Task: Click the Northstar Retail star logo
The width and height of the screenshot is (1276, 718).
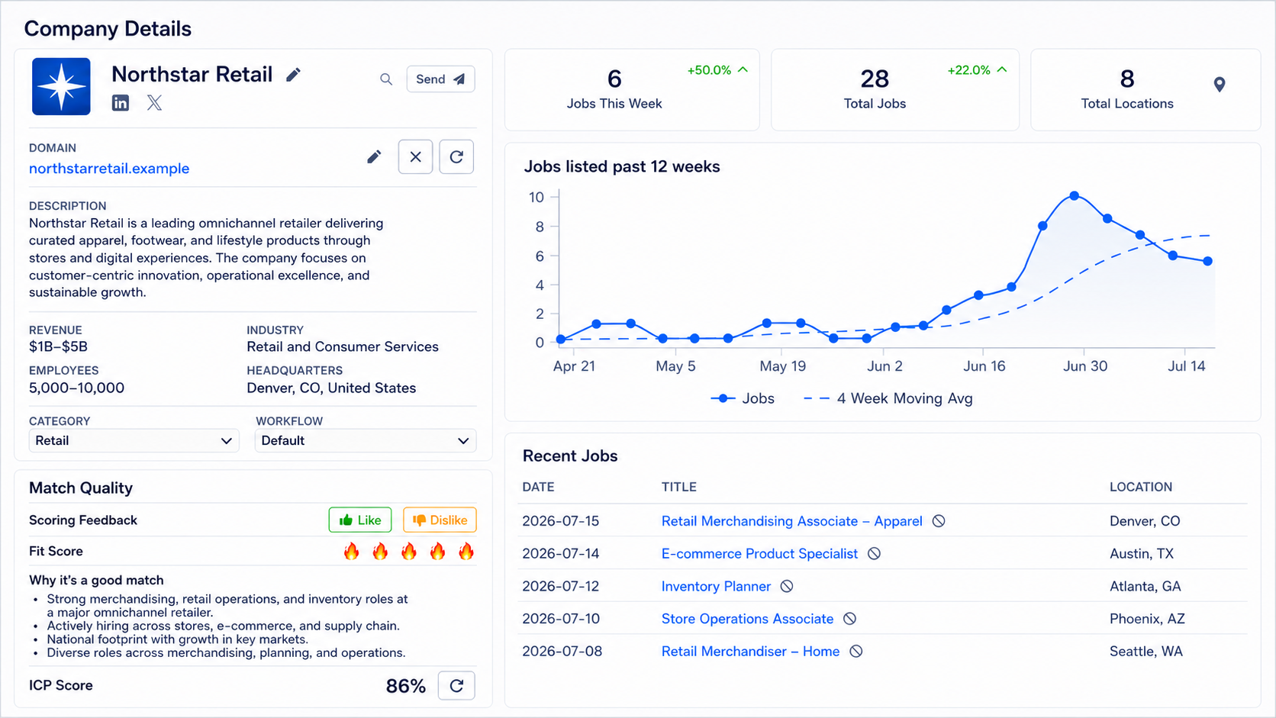Action: tap(61, 86)
